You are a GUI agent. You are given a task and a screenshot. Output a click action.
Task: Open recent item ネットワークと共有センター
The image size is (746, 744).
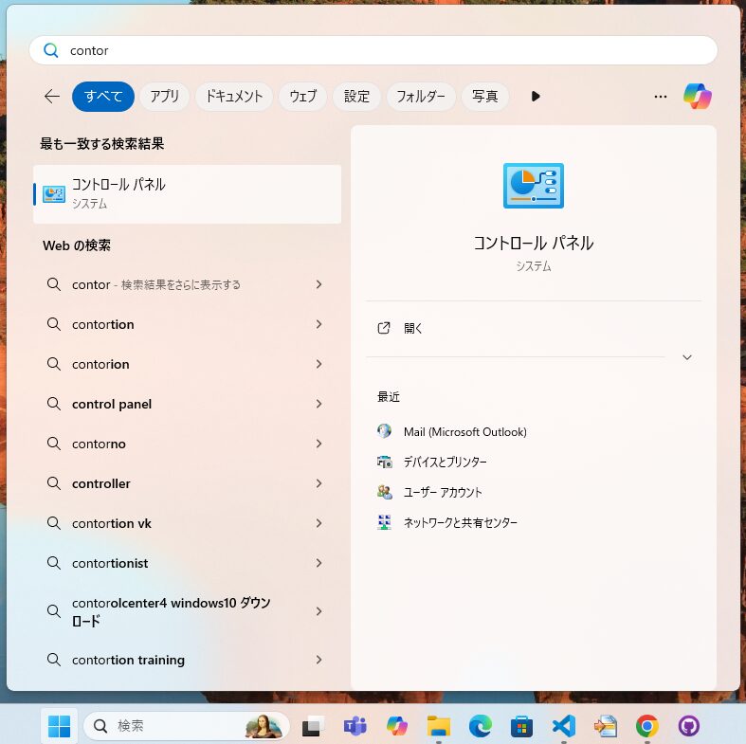click(x=460, y=522)
